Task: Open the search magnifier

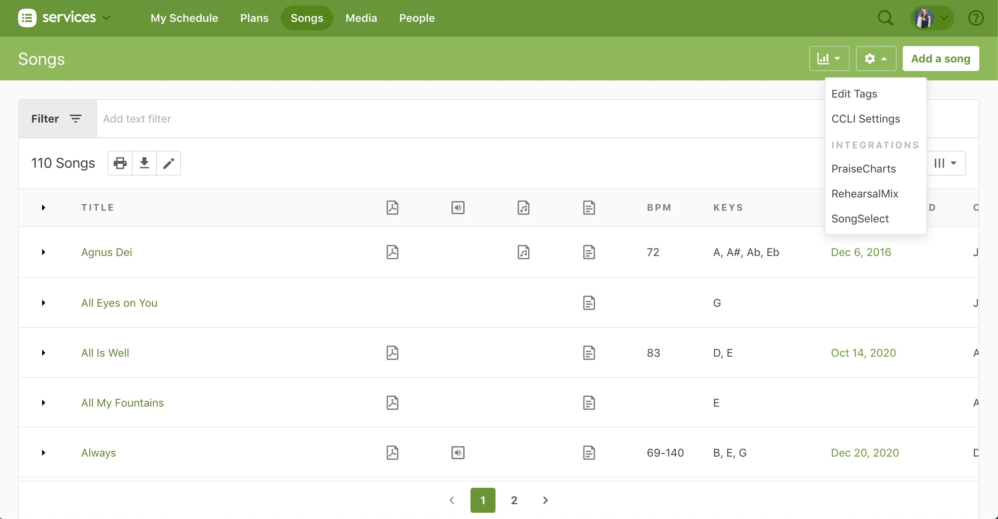Action: [885, 18]
